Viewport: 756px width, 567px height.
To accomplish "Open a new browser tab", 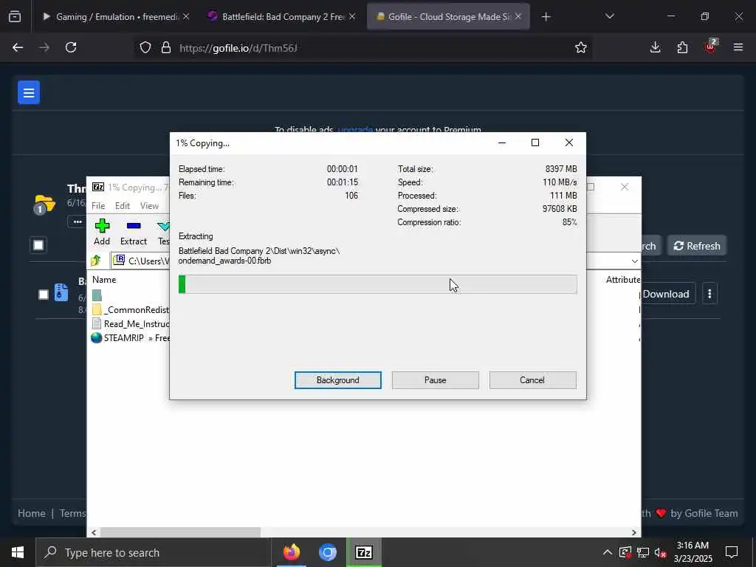I will tap(546, 17).
